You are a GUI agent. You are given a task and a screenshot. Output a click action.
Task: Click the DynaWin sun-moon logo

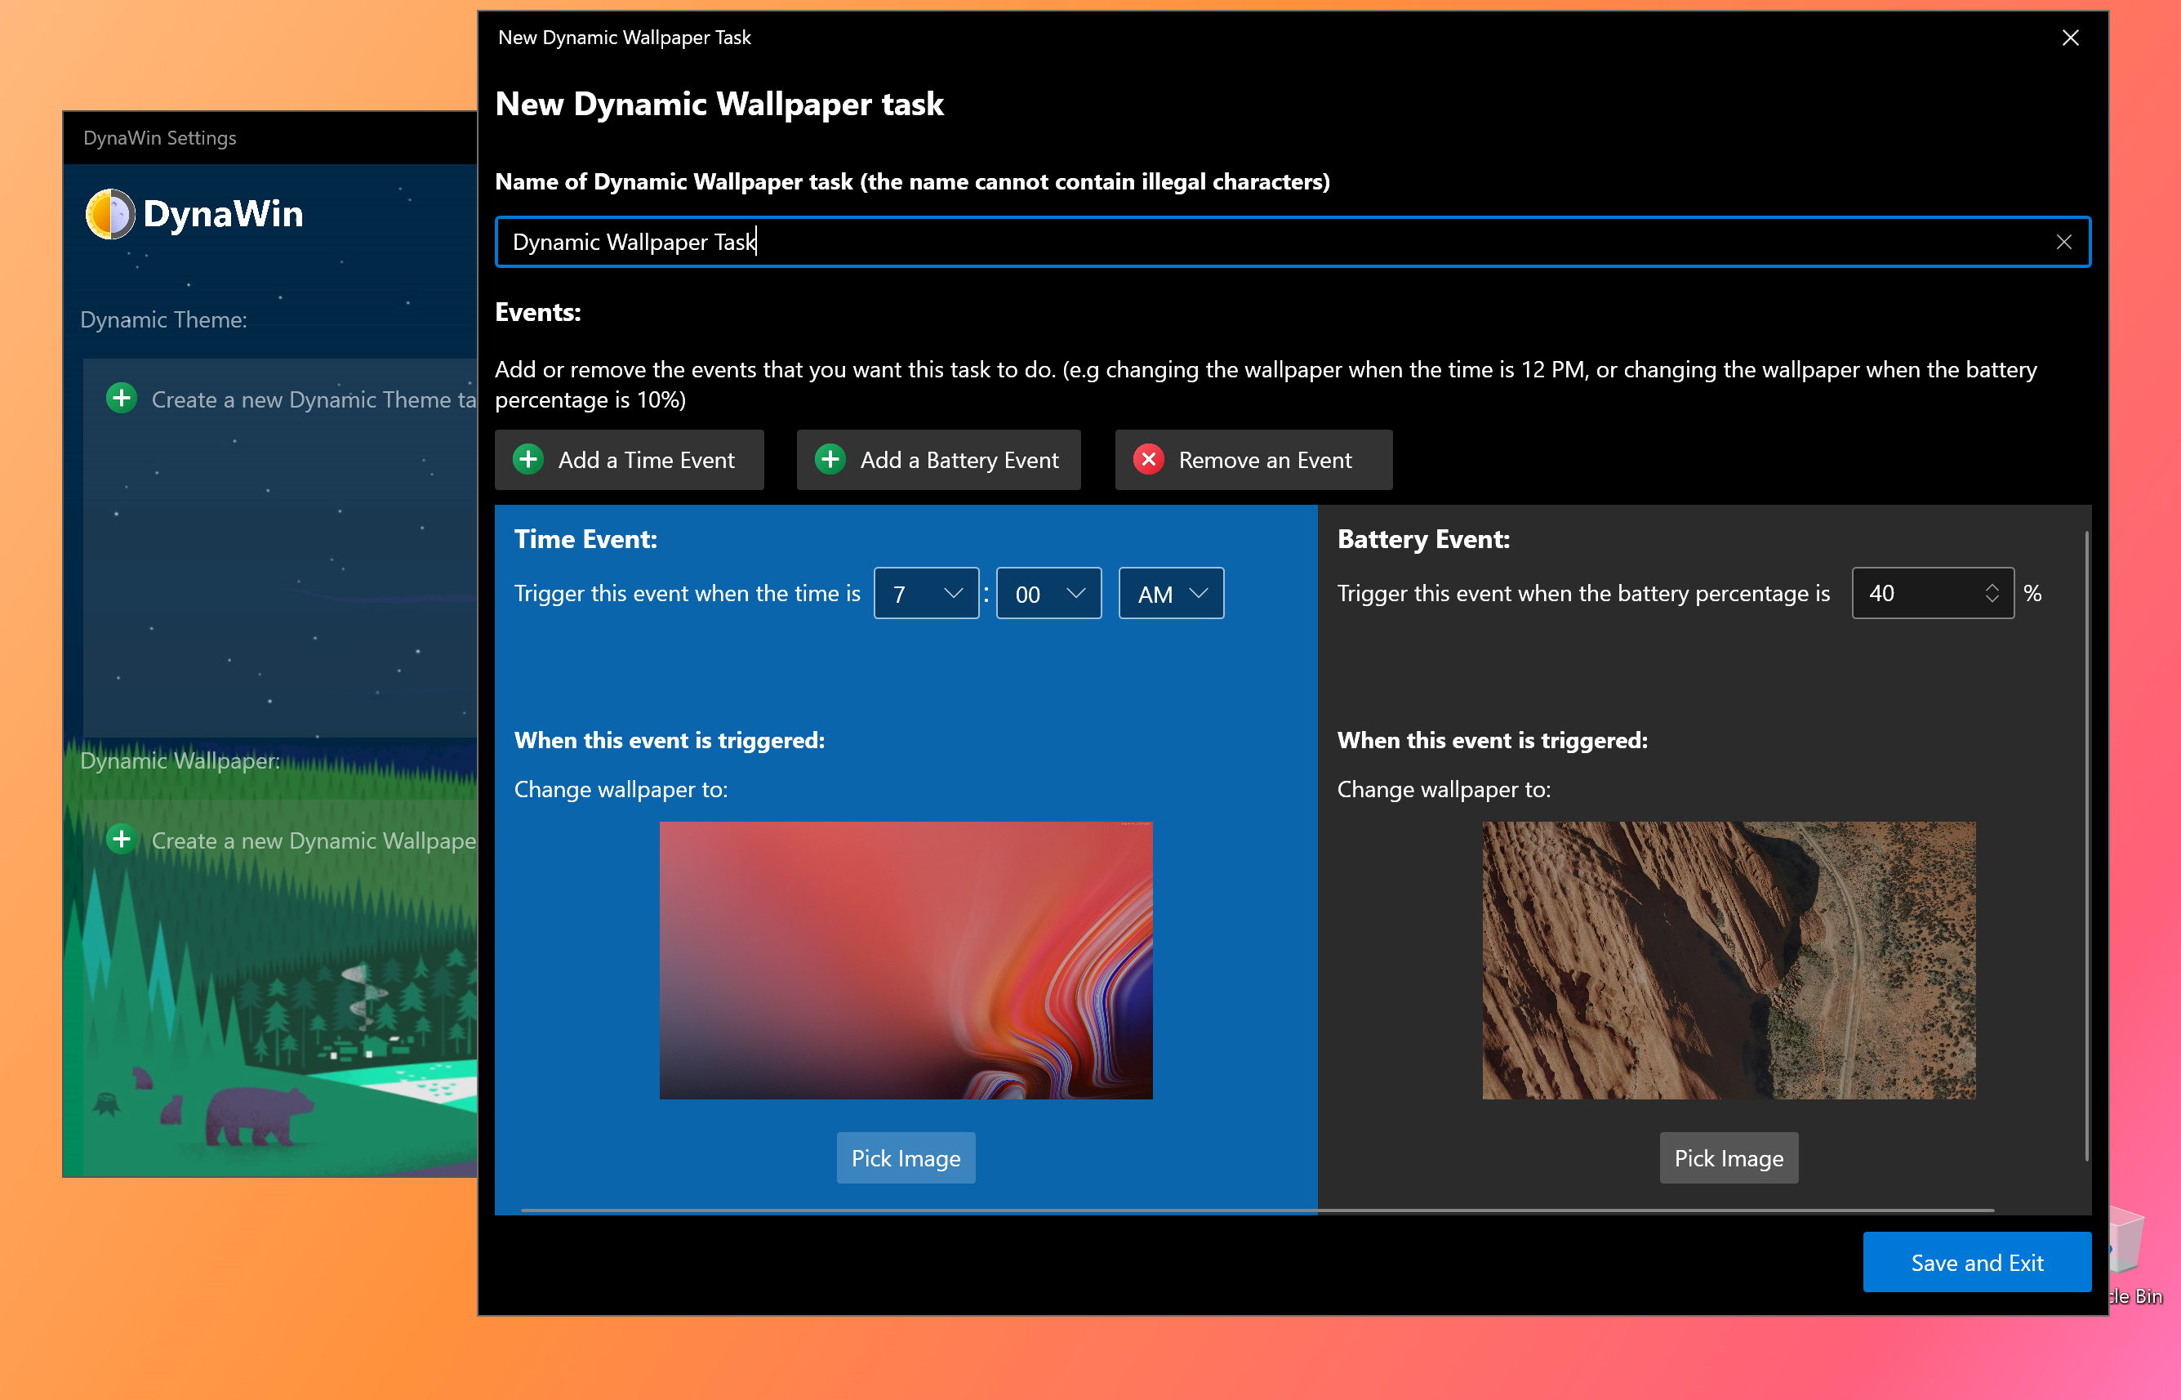[x=110, y=214]
